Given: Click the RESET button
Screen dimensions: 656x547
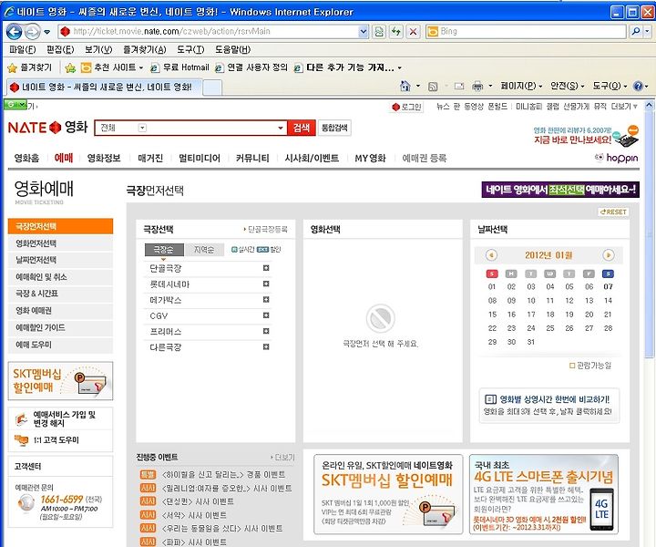Looking at the screenshot, I should pos(613,212).
